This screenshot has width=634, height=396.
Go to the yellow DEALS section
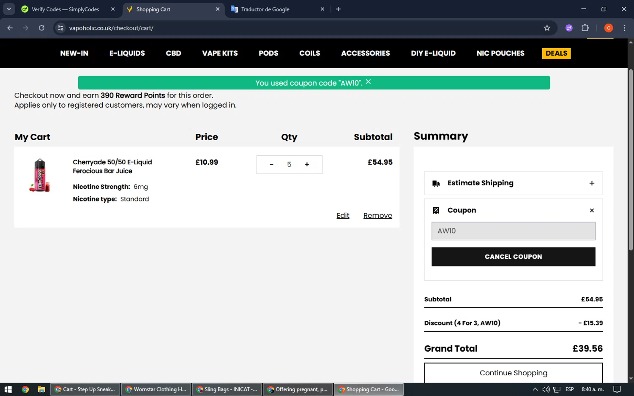[556, 53]
